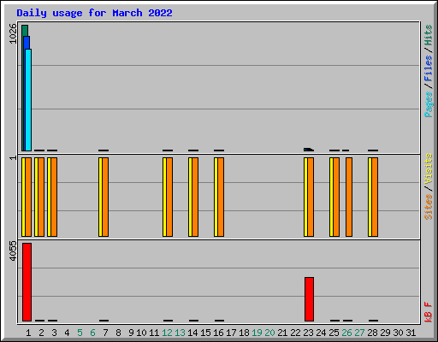Image resolution: width=438 pixels, height=342 pixels.
Task: Click day label 31 on the x-axis
Action: tap(411, 333)
